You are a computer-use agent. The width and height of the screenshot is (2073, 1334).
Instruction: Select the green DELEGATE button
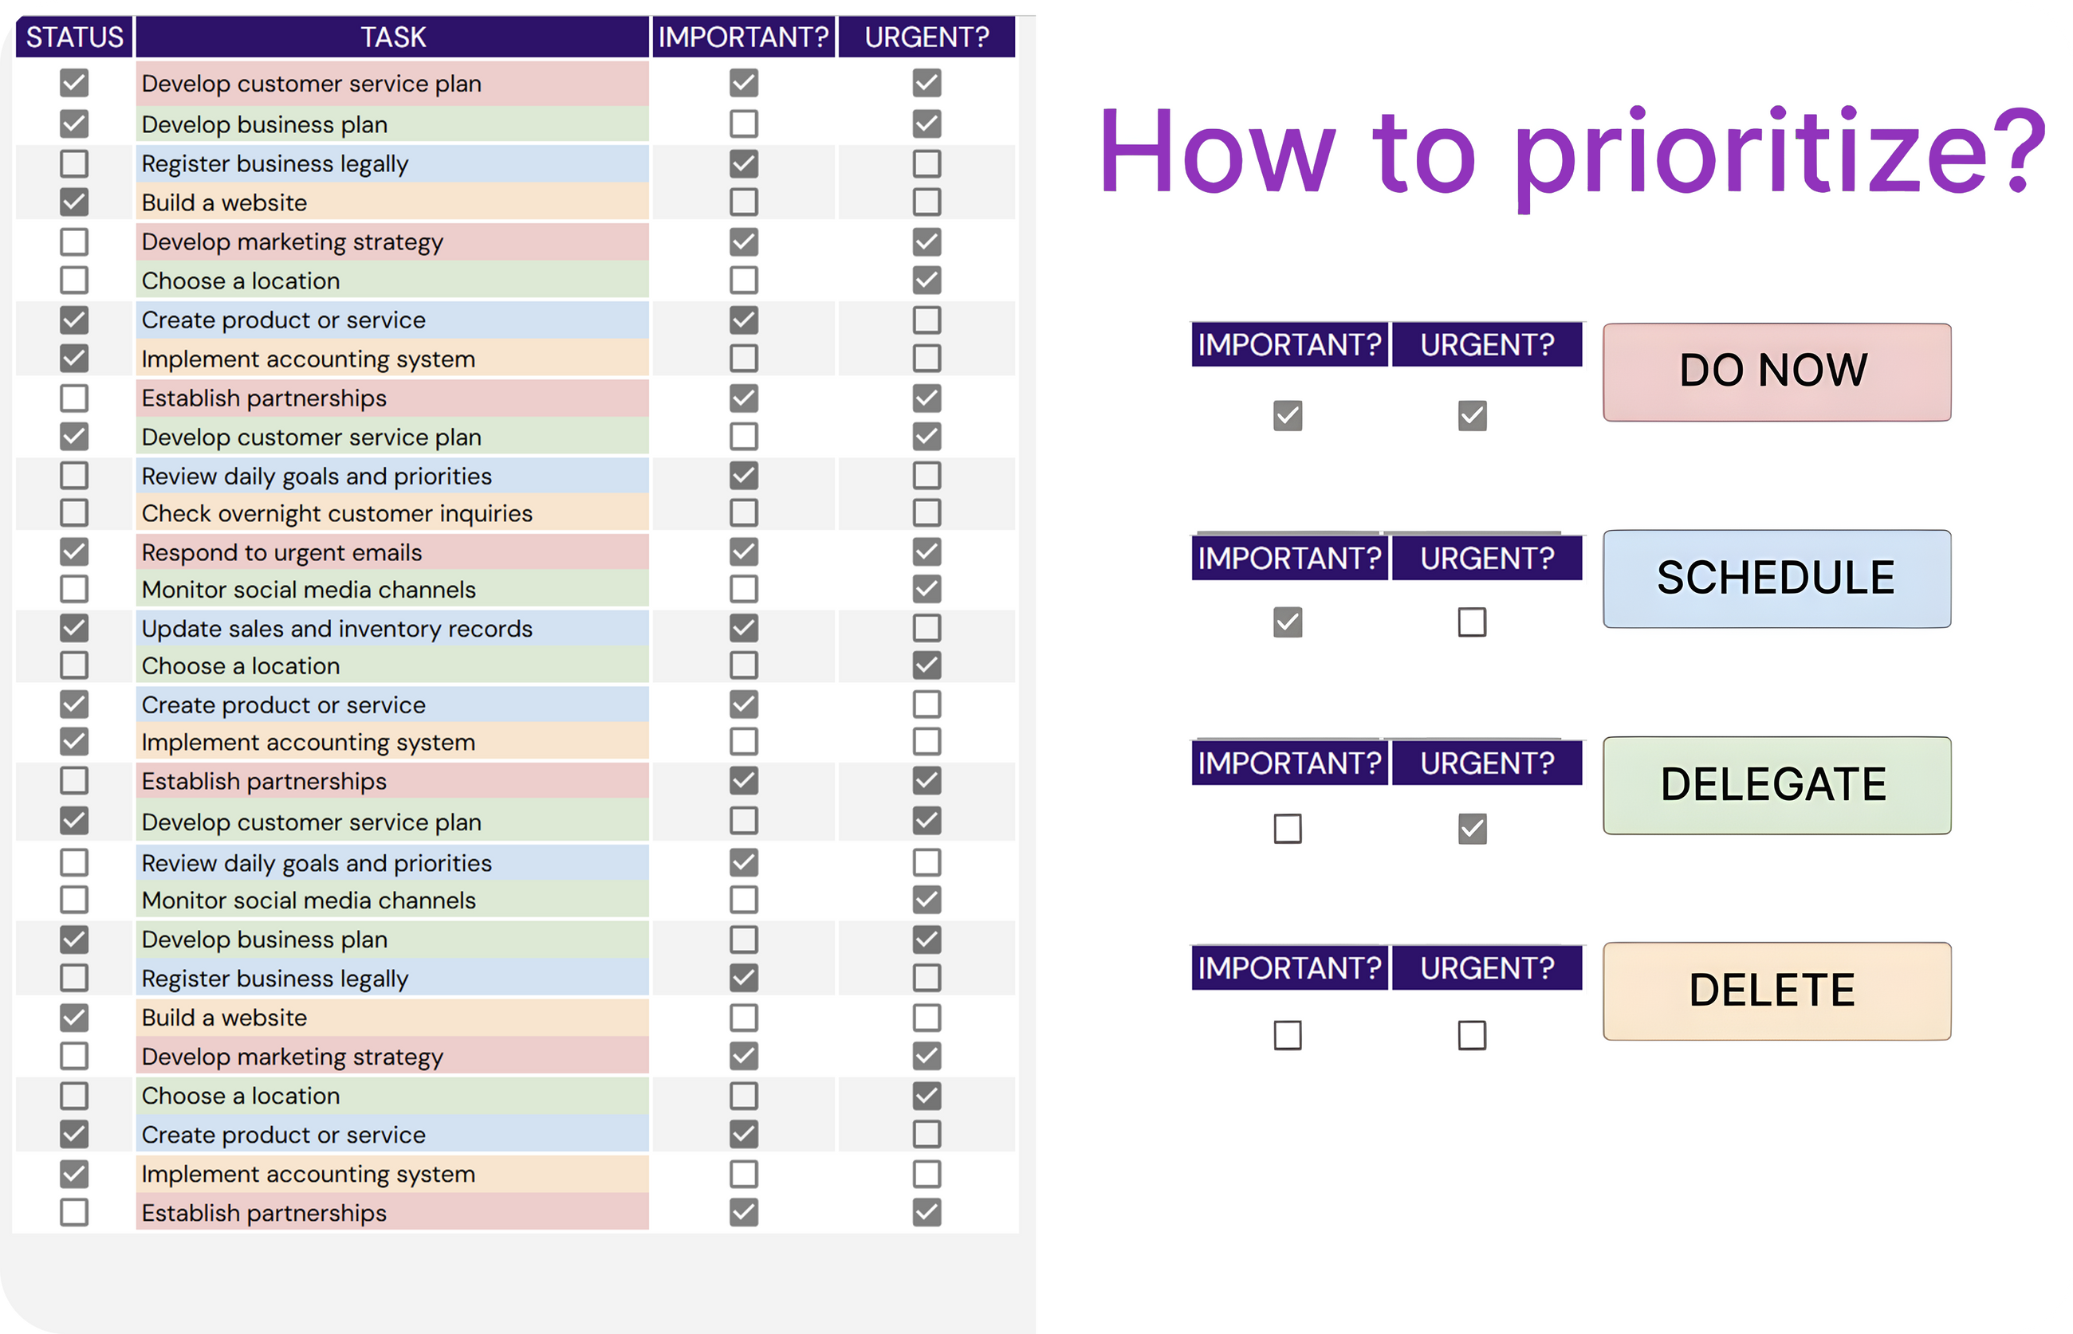point(1776,786)
